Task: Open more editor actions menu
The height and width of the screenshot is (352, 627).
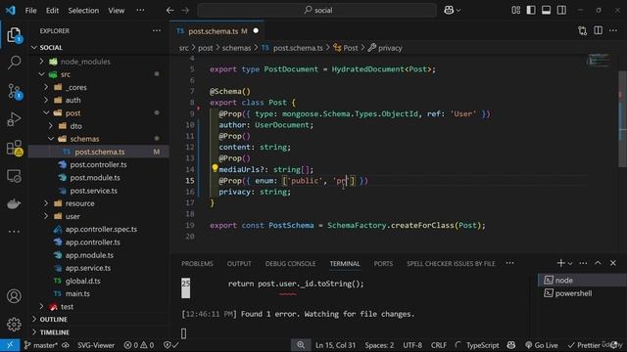Action: [613, 30]
